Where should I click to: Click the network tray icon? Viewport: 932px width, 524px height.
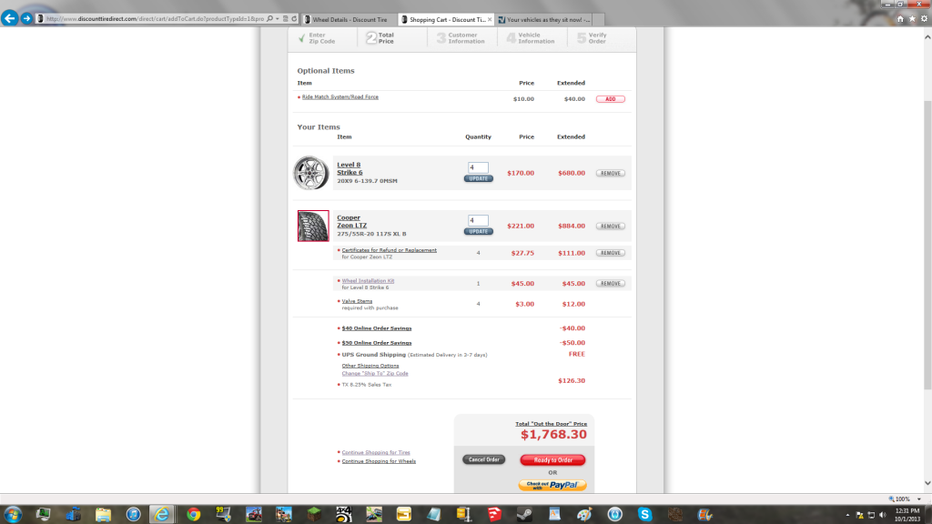pyautogui.click(x=871, y=515)
